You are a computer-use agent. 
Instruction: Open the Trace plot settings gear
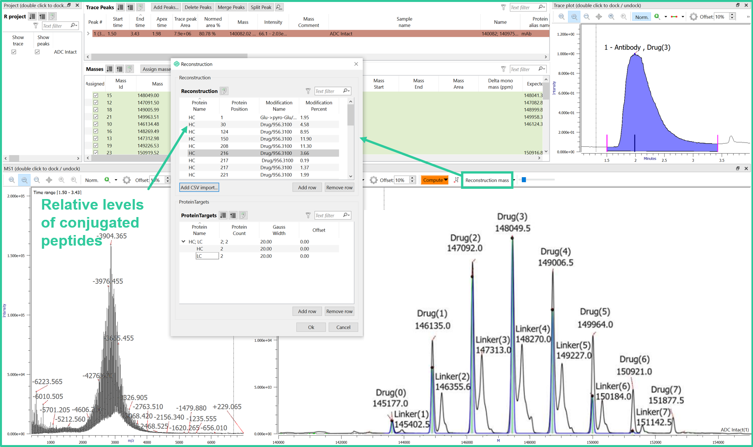point(693,17)
